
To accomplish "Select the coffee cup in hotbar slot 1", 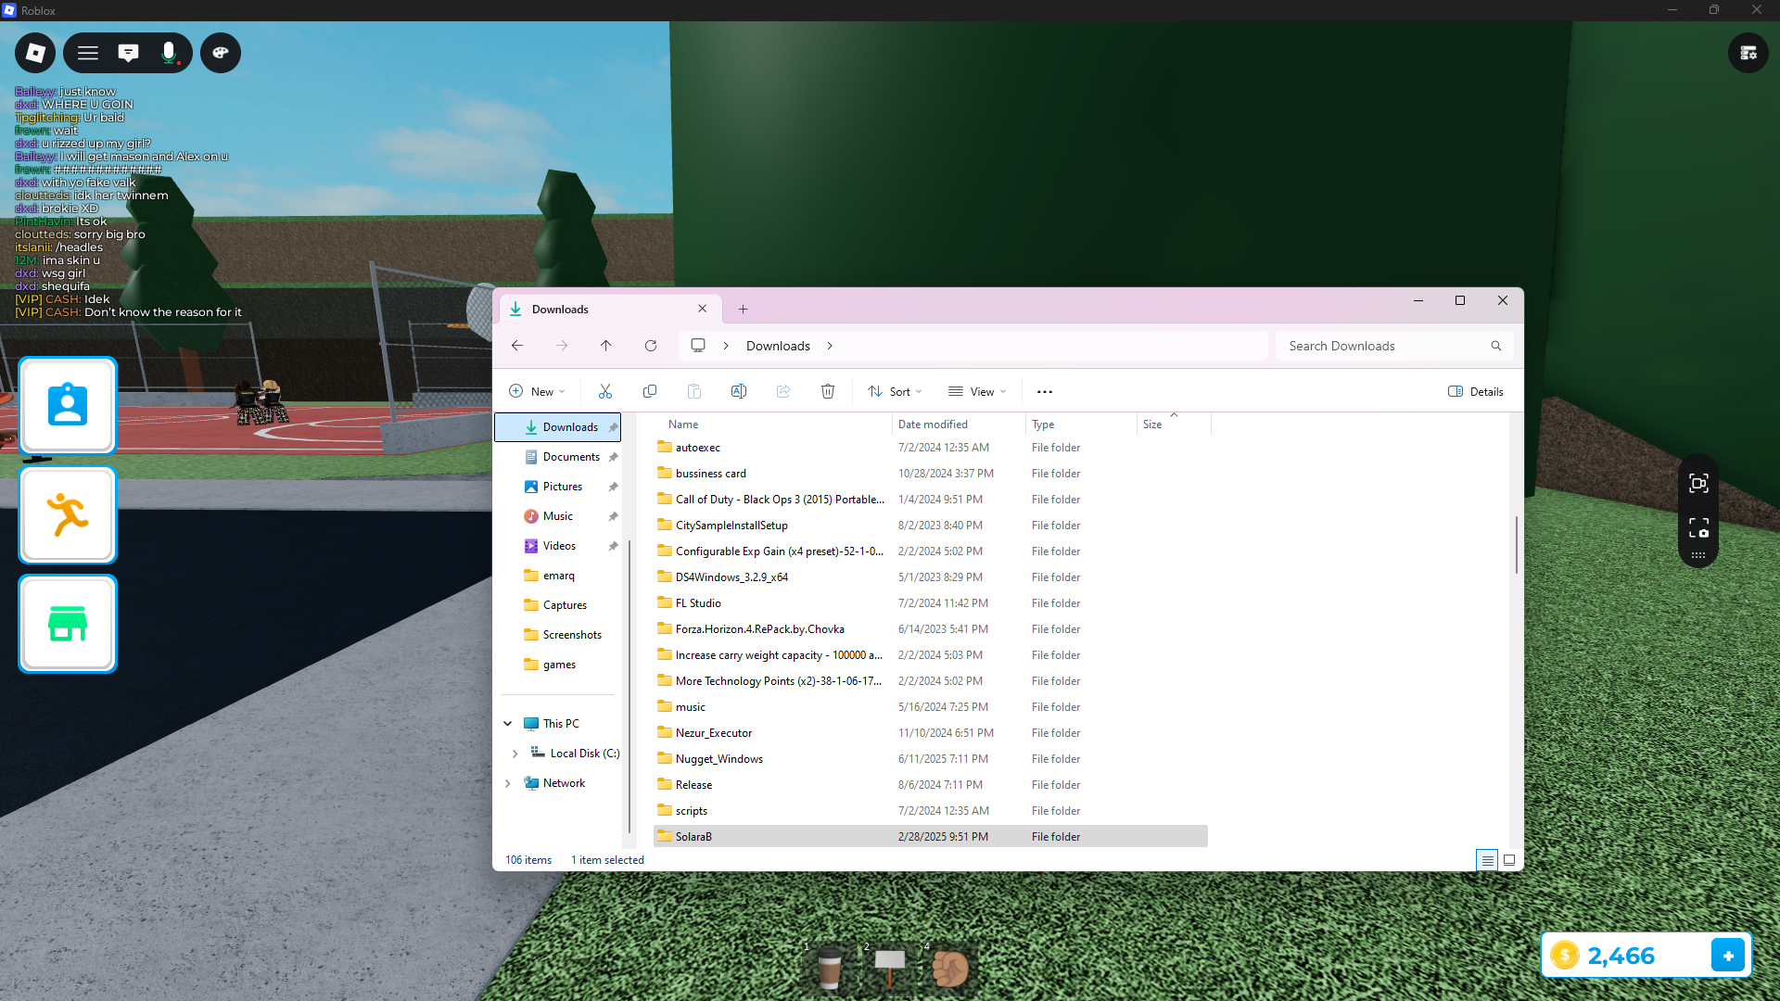I will pyautogui.click(x=830, y=969).
